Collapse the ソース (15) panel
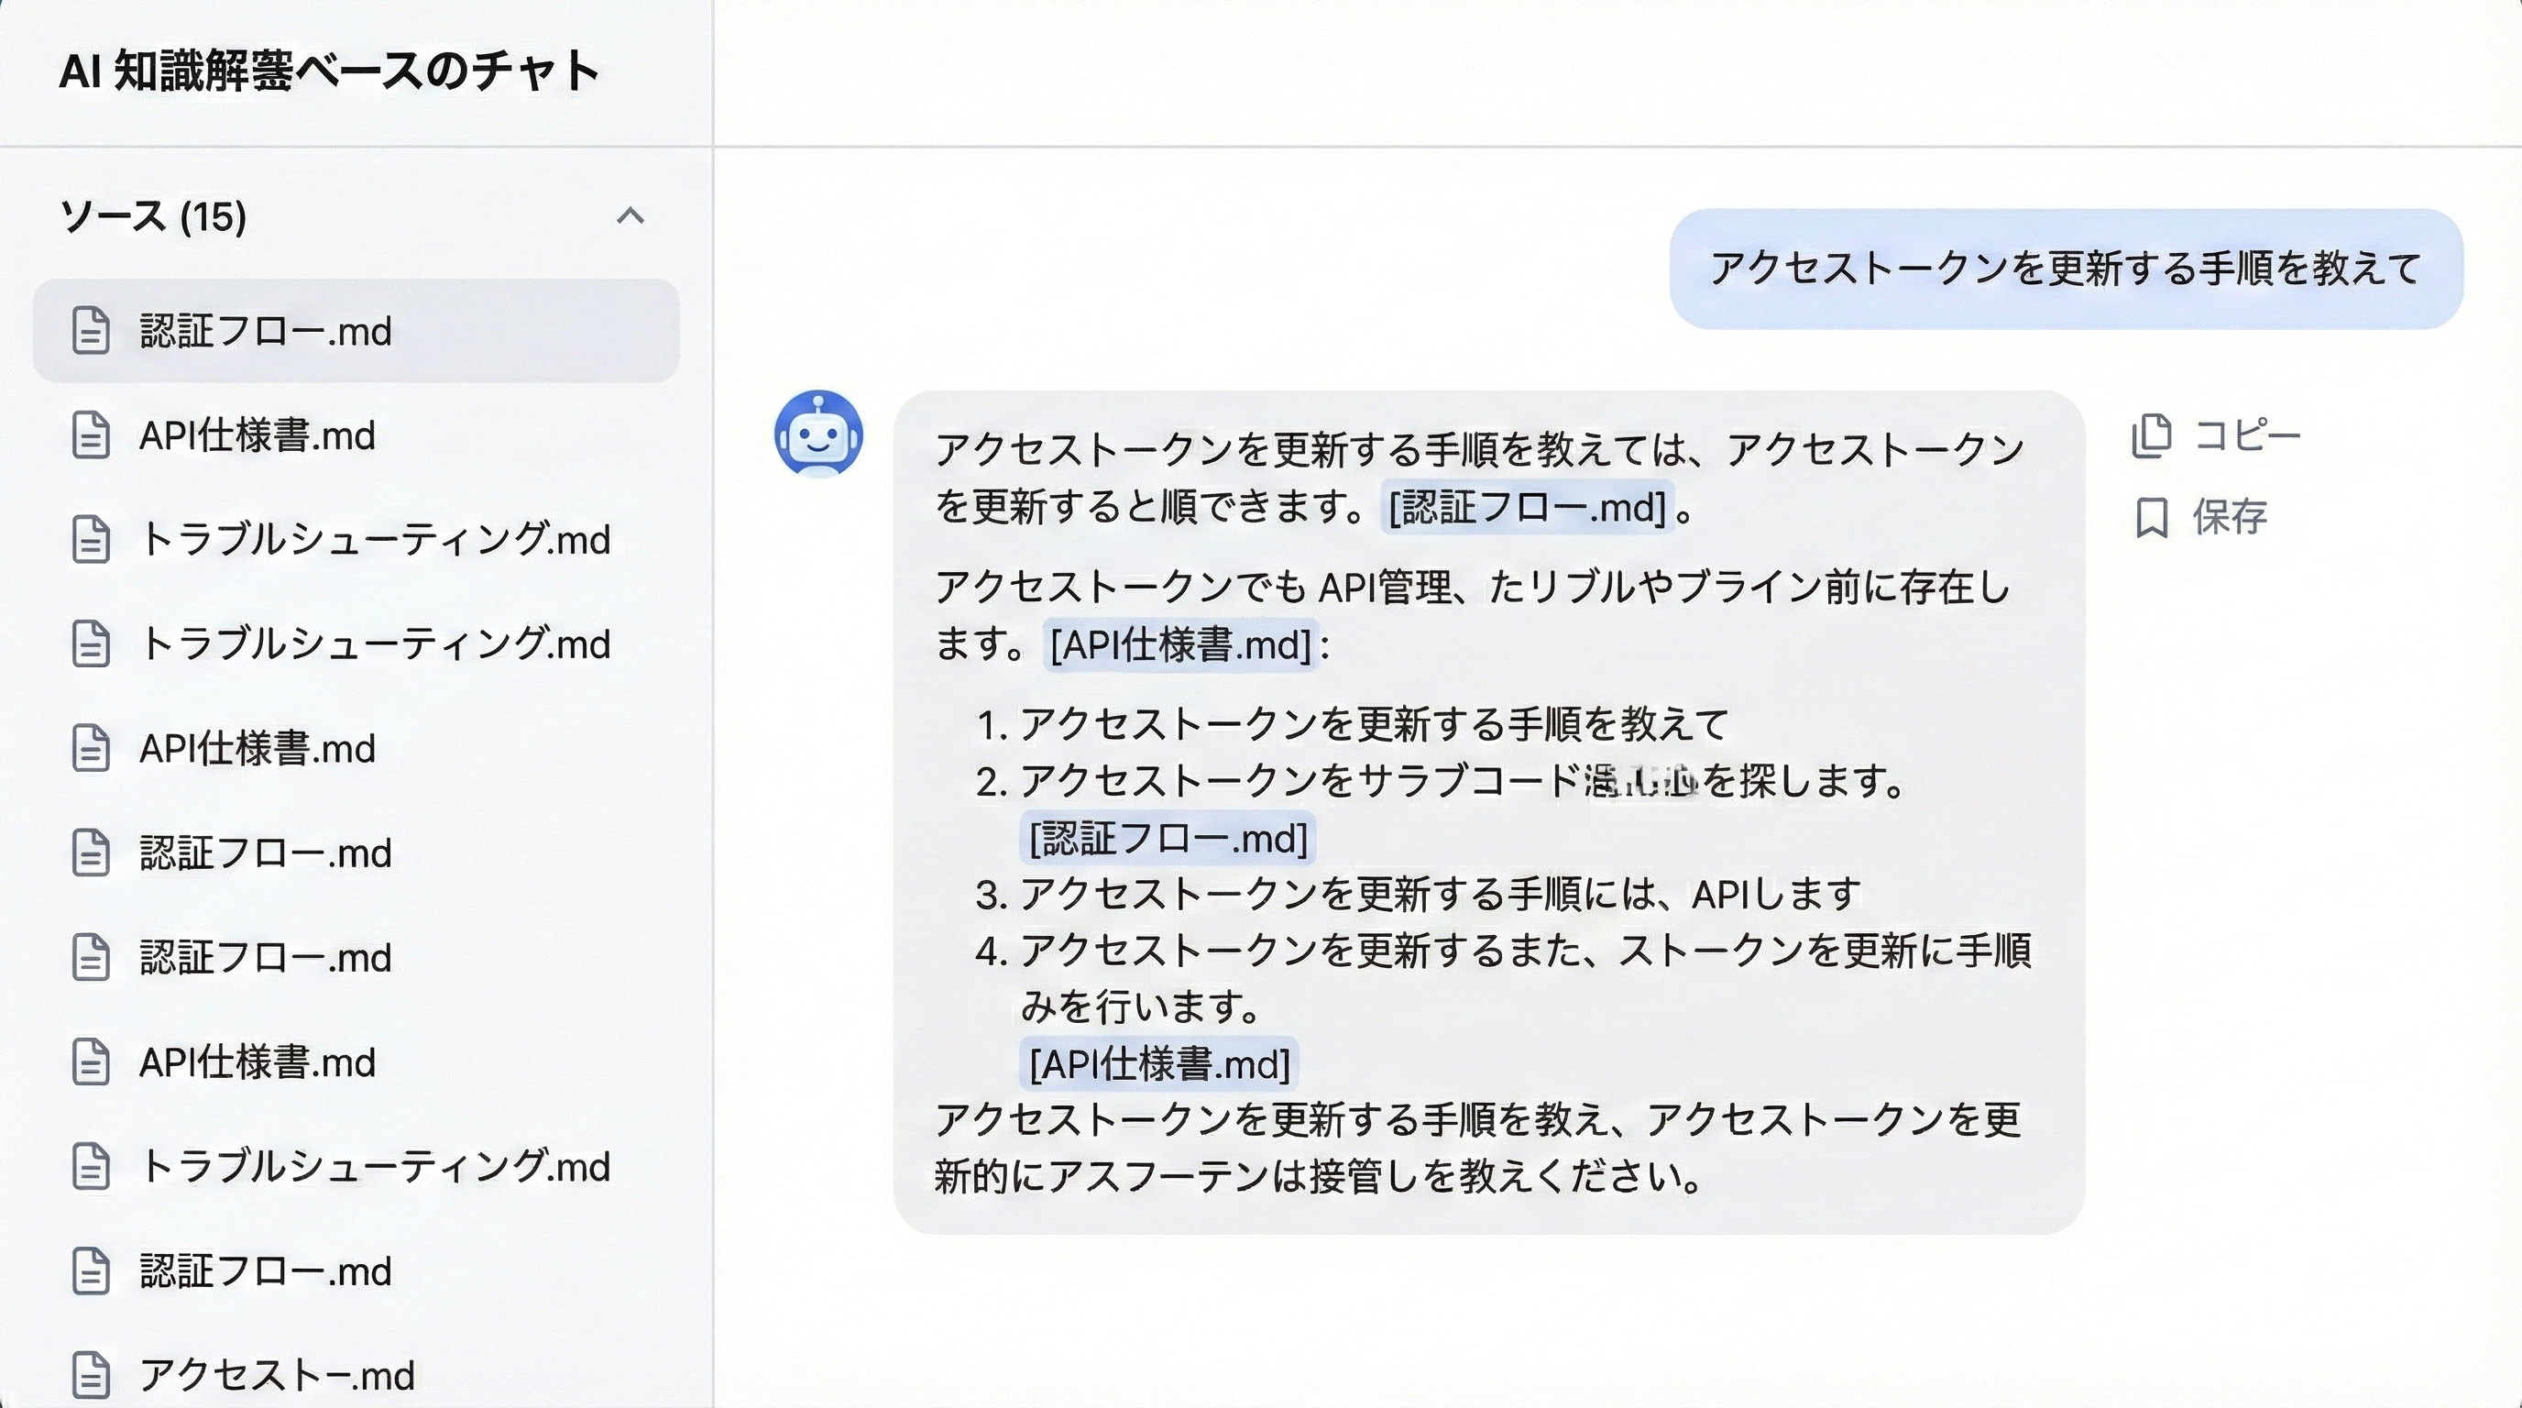The height and width of the screenshot is (1408, 2522). point(631,214)
